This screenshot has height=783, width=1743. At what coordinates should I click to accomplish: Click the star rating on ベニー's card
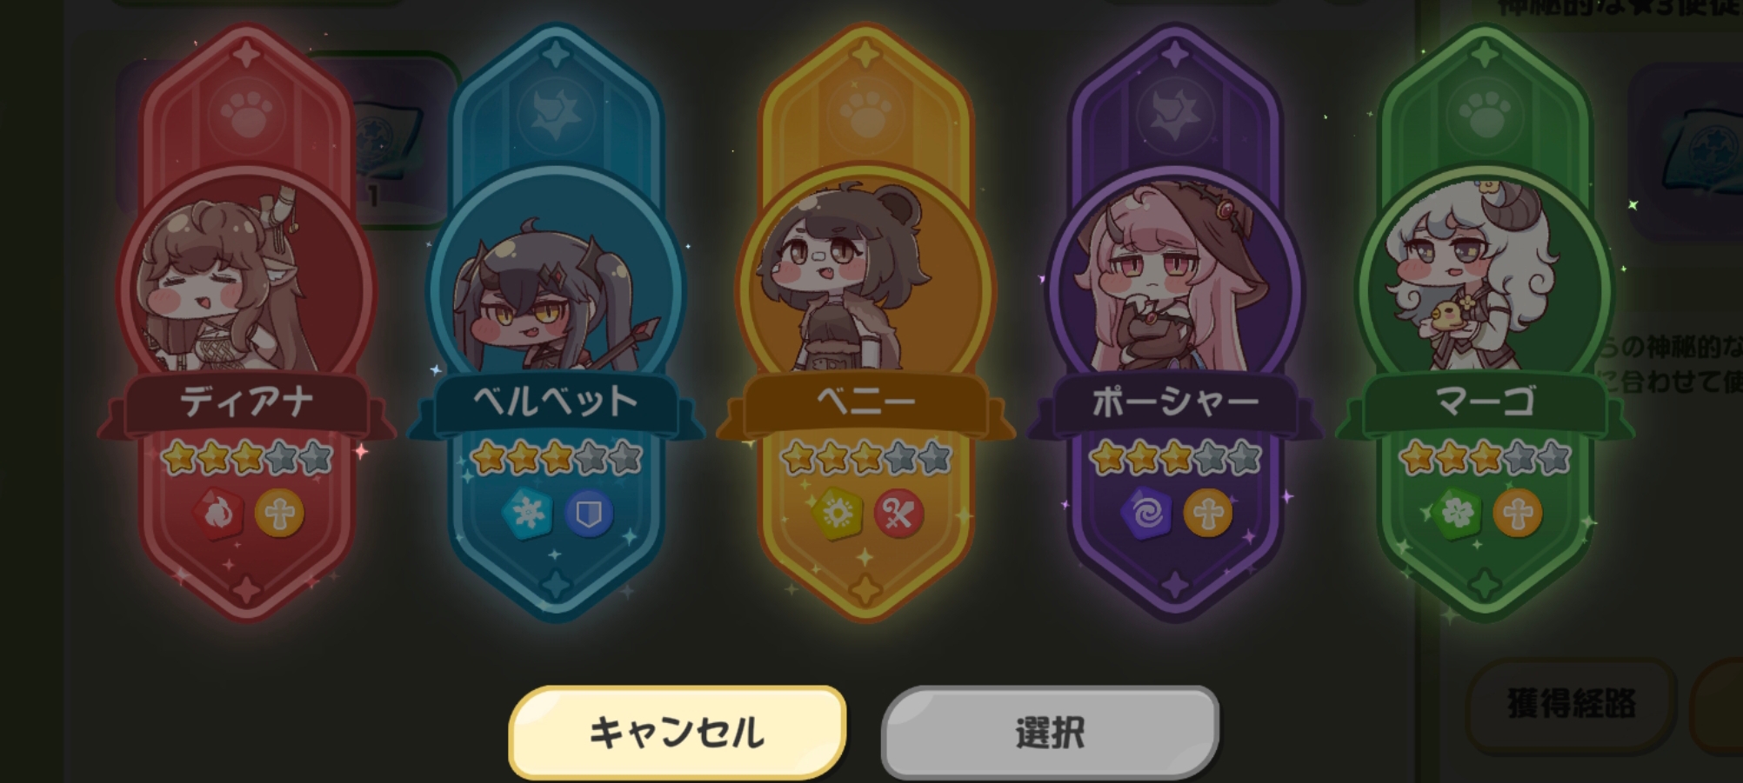coord(865,457)
